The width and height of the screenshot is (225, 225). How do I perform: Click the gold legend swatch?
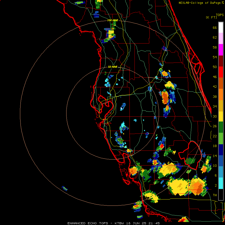(221, 106)
